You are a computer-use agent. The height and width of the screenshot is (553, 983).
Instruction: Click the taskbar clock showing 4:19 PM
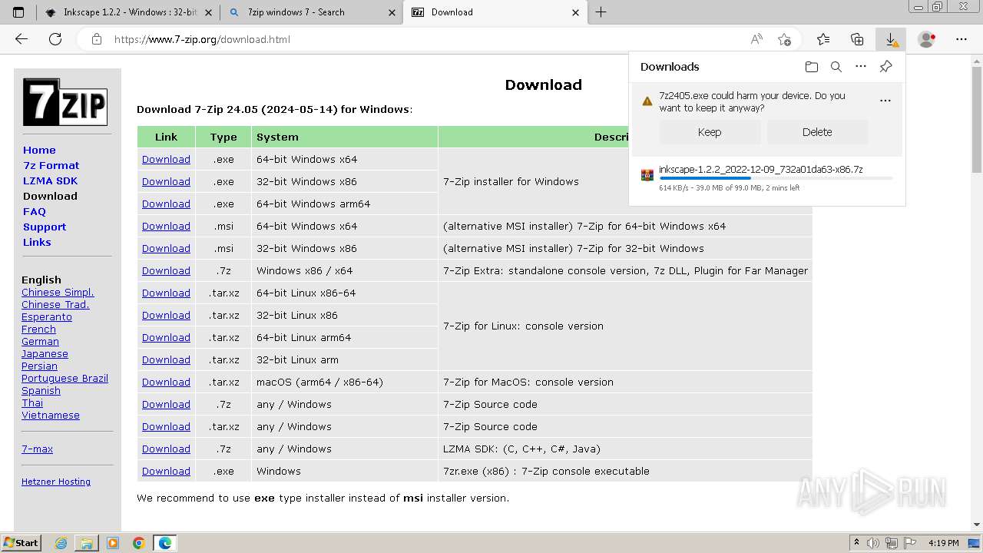pos(943,543)
